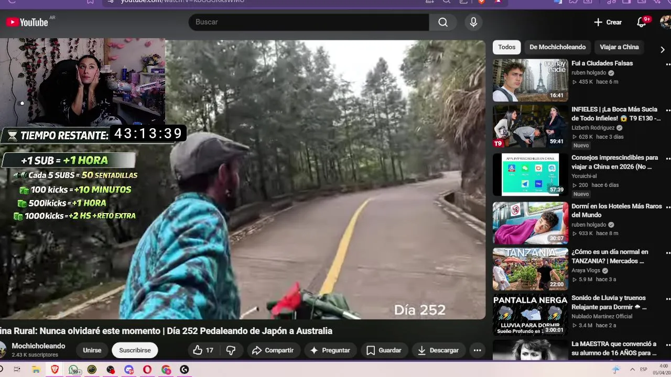Switch to Brave browser in the taskbar
671x377 pixels.
click(x=55, y=370)
